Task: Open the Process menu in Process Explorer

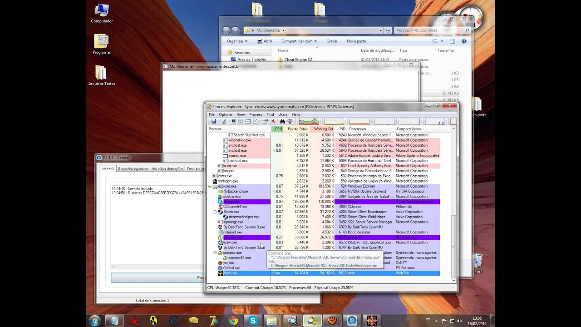Action: click(256, 114)
